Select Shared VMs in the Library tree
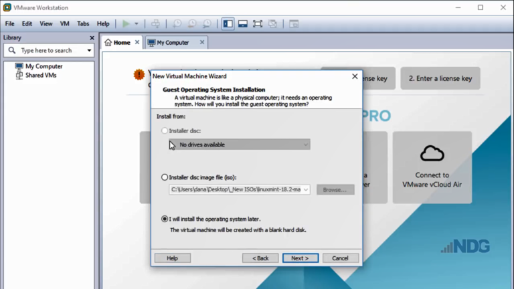The width and height of the screenshot is (514, 289). [41, 76]
